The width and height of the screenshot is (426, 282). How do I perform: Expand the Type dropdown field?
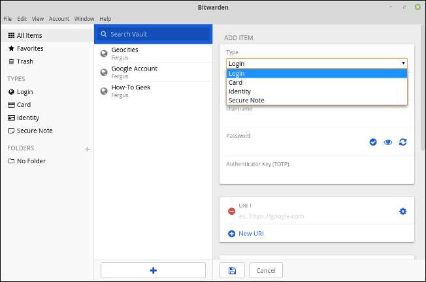coord(317,63)
